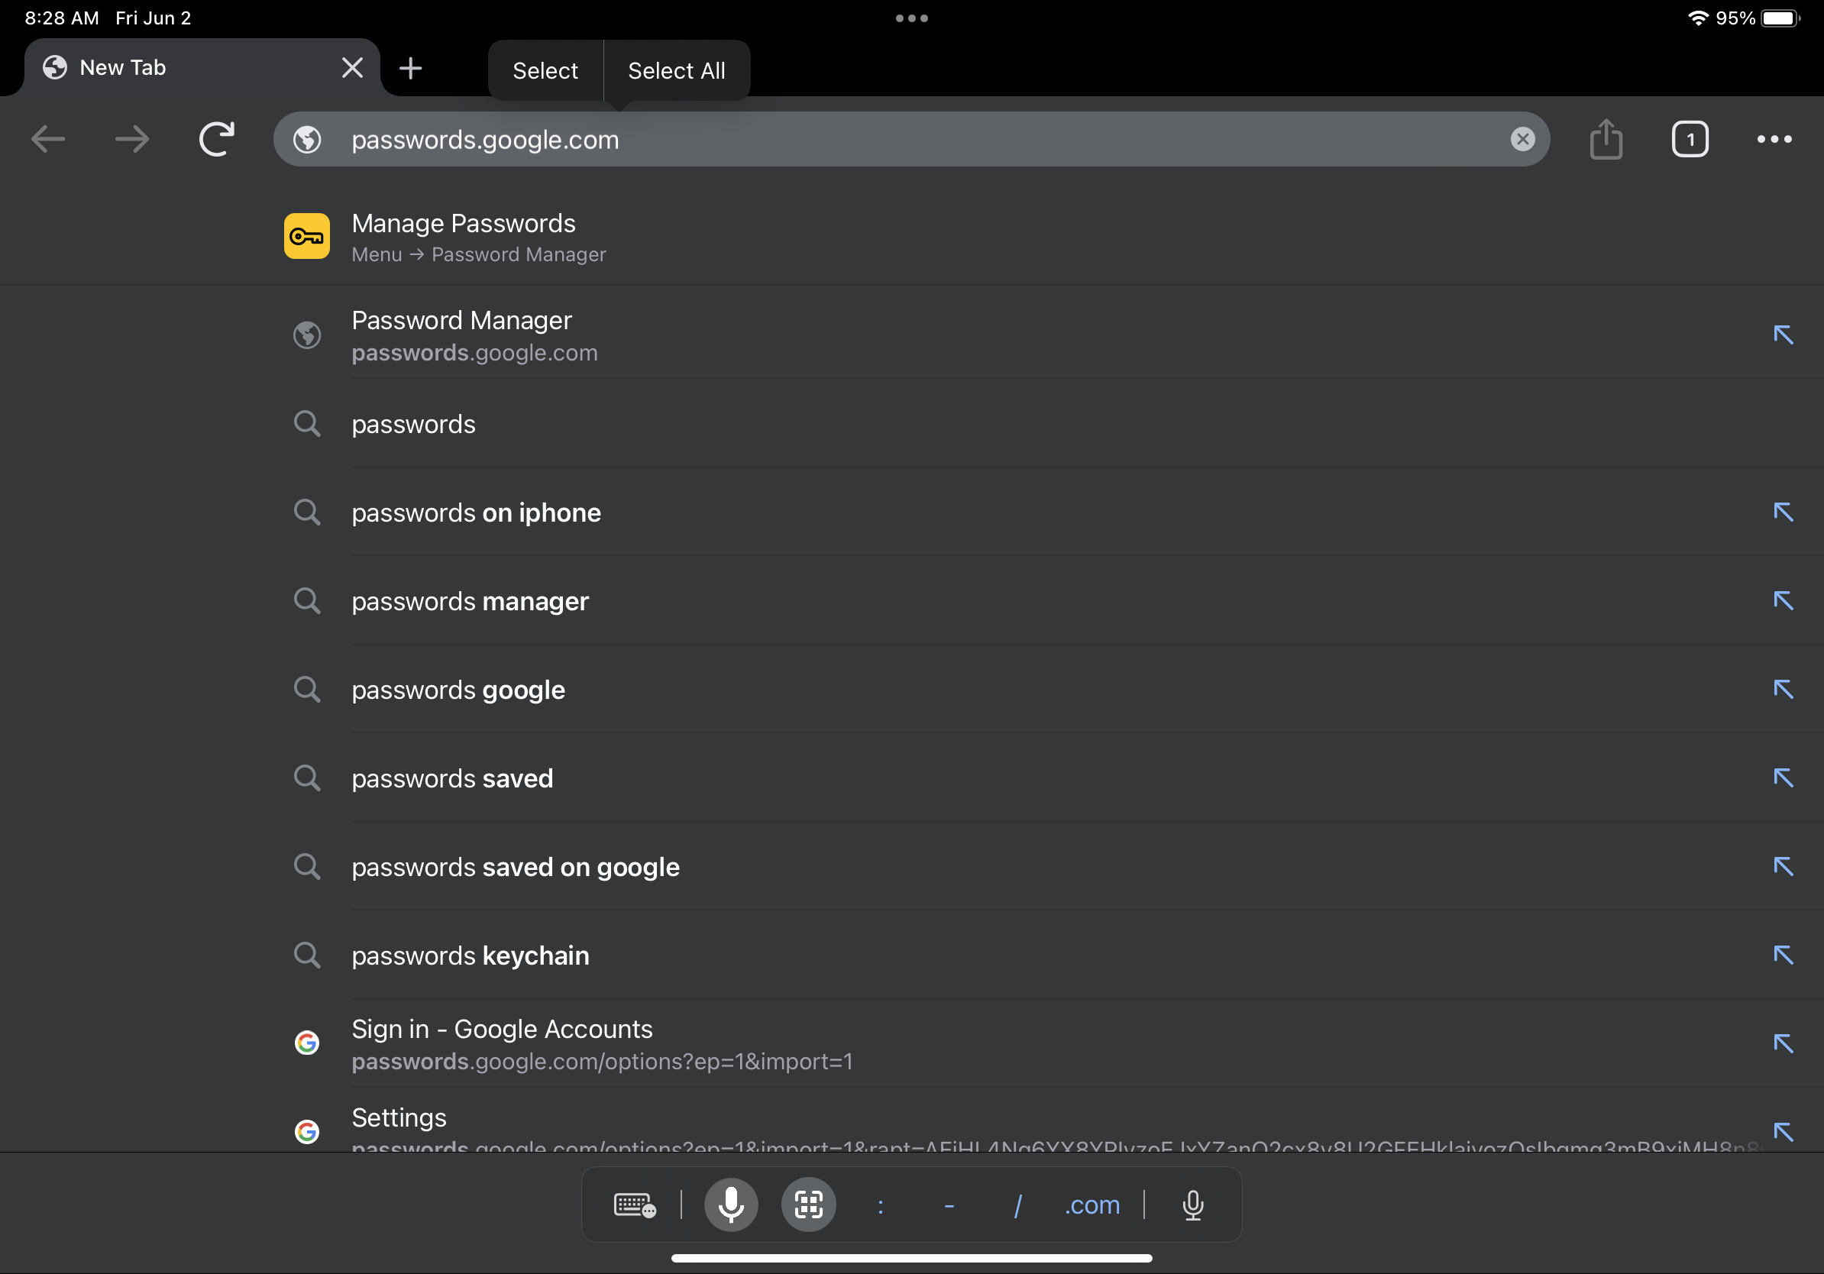The width and height of the screenshot is (1824, 1274).
Task: Search for plain 'passwords' suggestion
Action: tap(912, 424)
